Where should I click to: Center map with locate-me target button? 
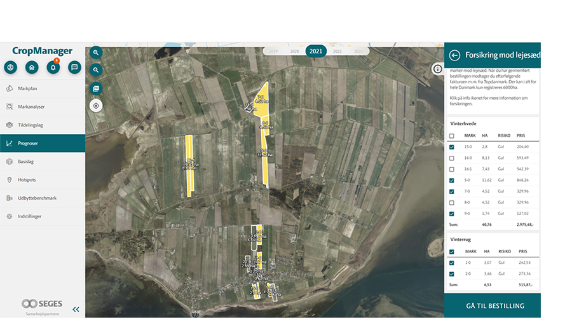click(x=96, y=106)
